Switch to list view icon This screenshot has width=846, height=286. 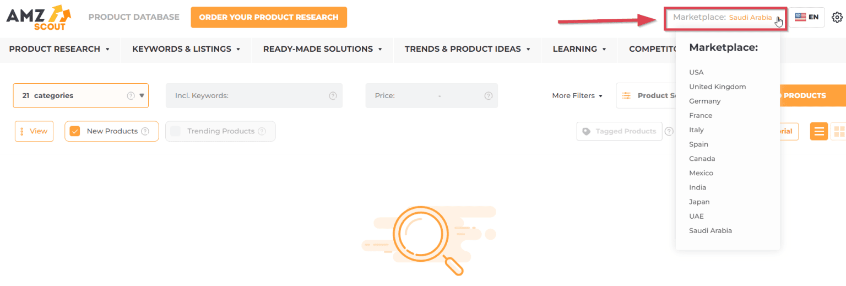819,131
